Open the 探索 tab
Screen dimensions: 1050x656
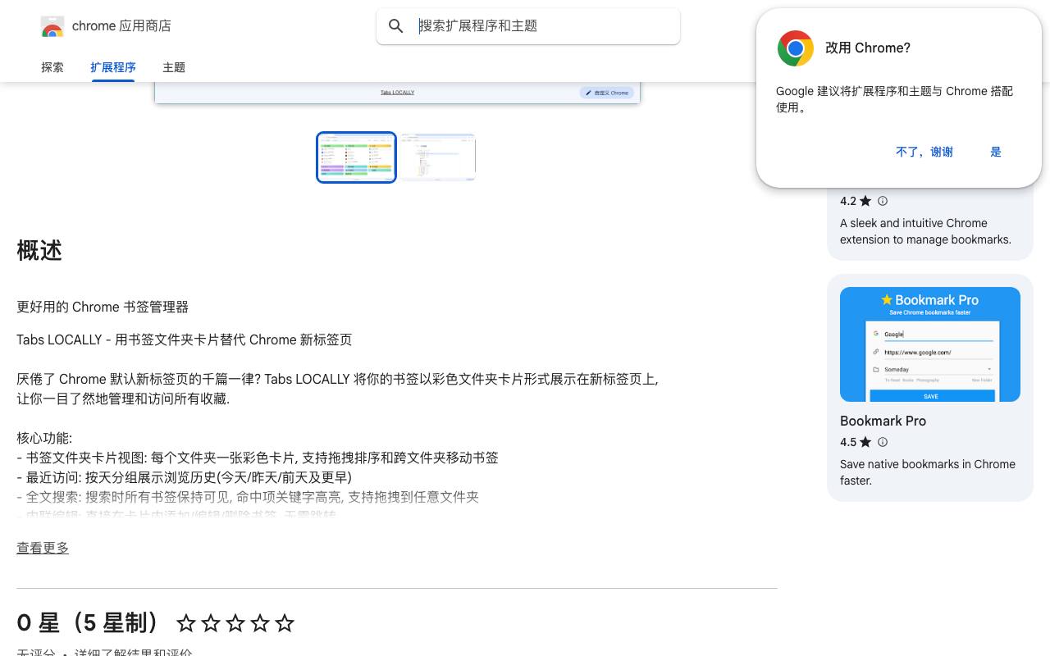coord(52,67)
